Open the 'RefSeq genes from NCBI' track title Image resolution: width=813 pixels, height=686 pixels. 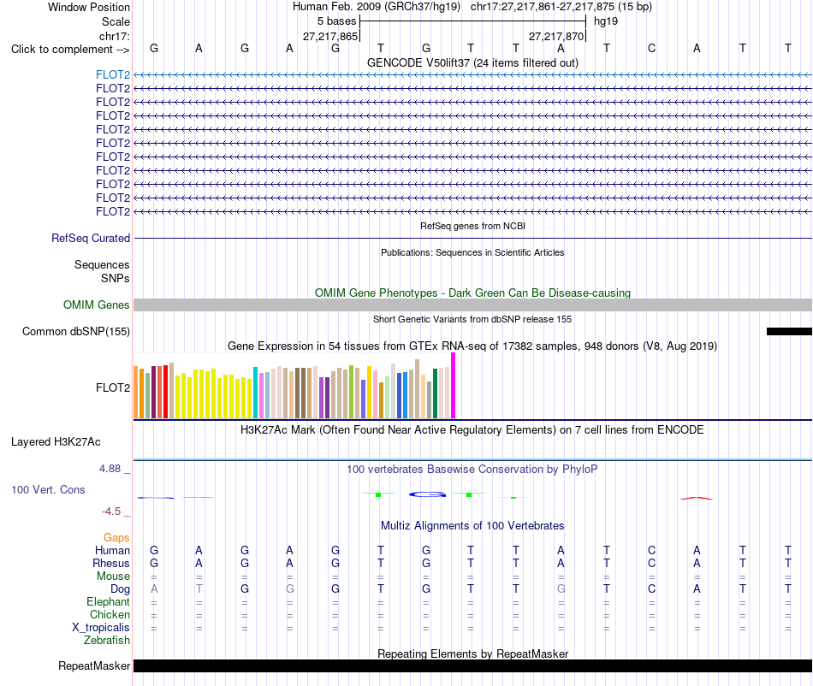(x=472, y=226)
